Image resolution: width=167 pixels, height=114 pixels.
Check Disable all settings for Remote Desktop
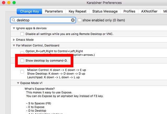pyautogui.click(x=22, y=34)
